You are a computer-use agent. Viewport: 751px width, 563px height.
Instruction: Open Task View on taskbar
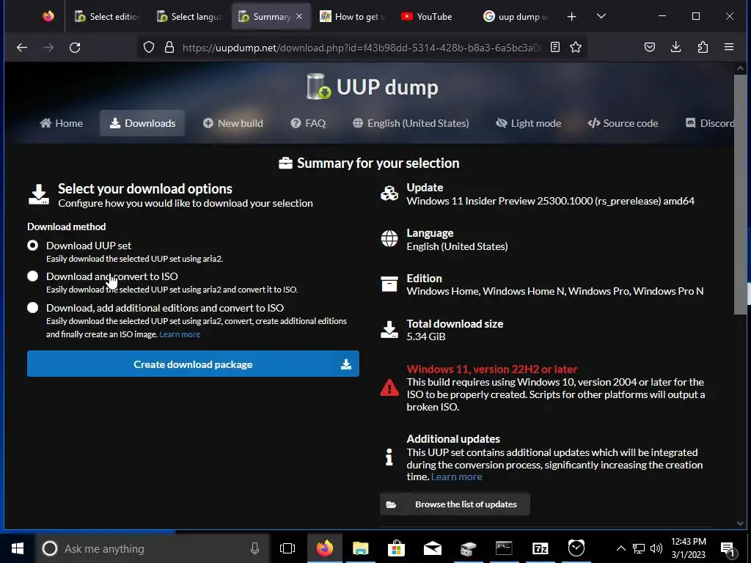tap(287, 548)
